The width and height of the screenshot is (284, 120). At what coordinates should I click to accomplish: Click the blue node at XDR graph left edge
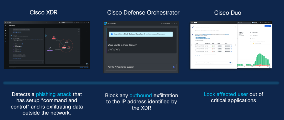coord(46,36)
